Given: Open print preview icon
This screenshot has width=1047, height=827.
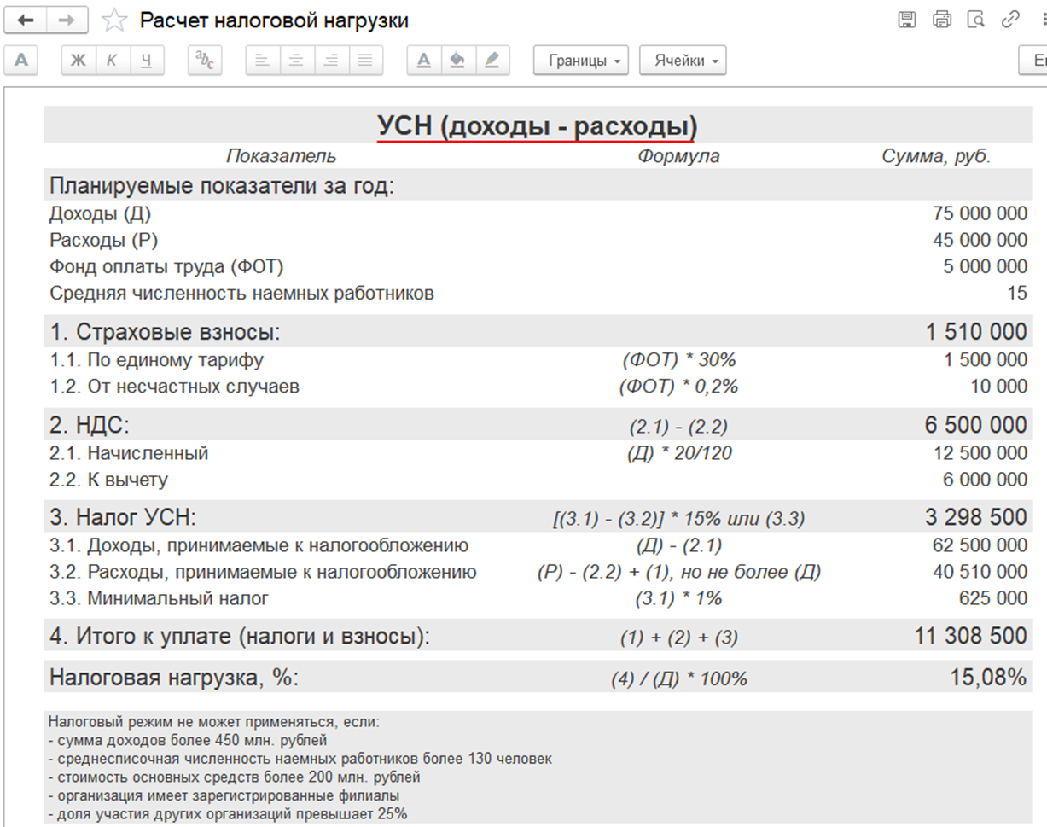Looking at the screenshot, I should point(975,20).
